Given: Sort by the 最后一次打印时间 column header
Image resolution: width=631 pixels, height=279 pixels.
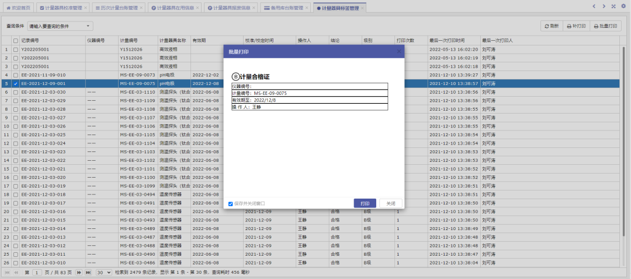Looking at the screenshot, I should (x=454, y=41).
